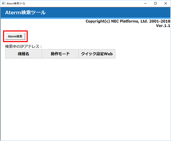Select the クイック設定Web column header
The width and height of the screenshot is (171, 141).
97,54
